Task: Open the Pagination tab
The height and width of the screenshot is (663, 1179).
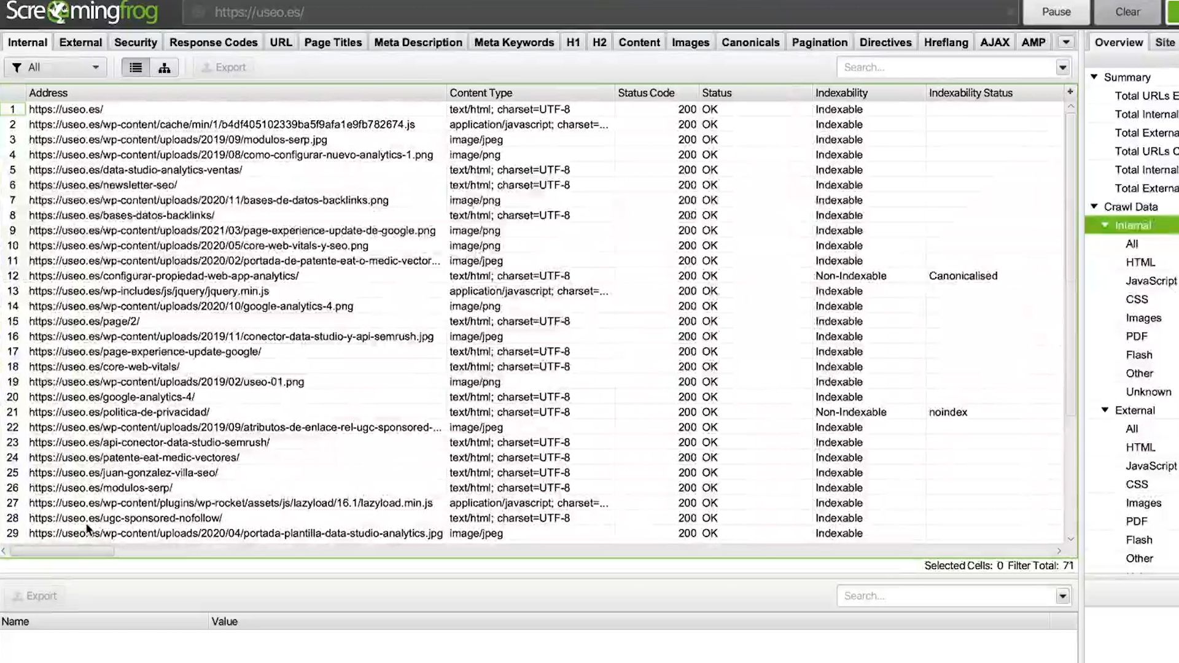Action: click(x=820, y=42)
